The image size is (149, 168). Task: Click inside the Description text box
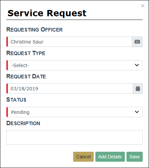pos(74,137)
